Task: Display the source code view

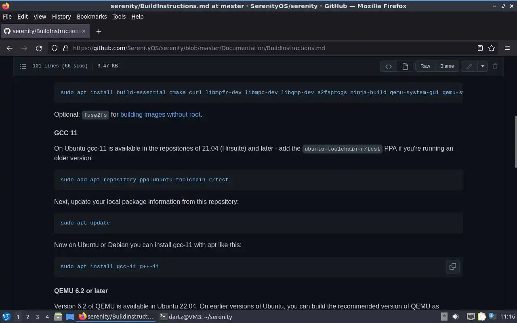Action: [x=389, y=66]
